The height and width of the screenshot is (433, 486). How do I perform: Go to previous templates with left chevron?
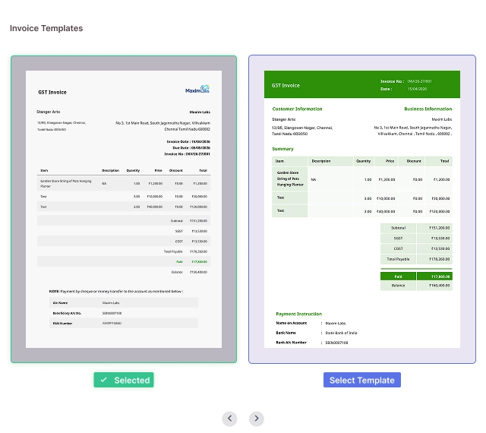229,419
